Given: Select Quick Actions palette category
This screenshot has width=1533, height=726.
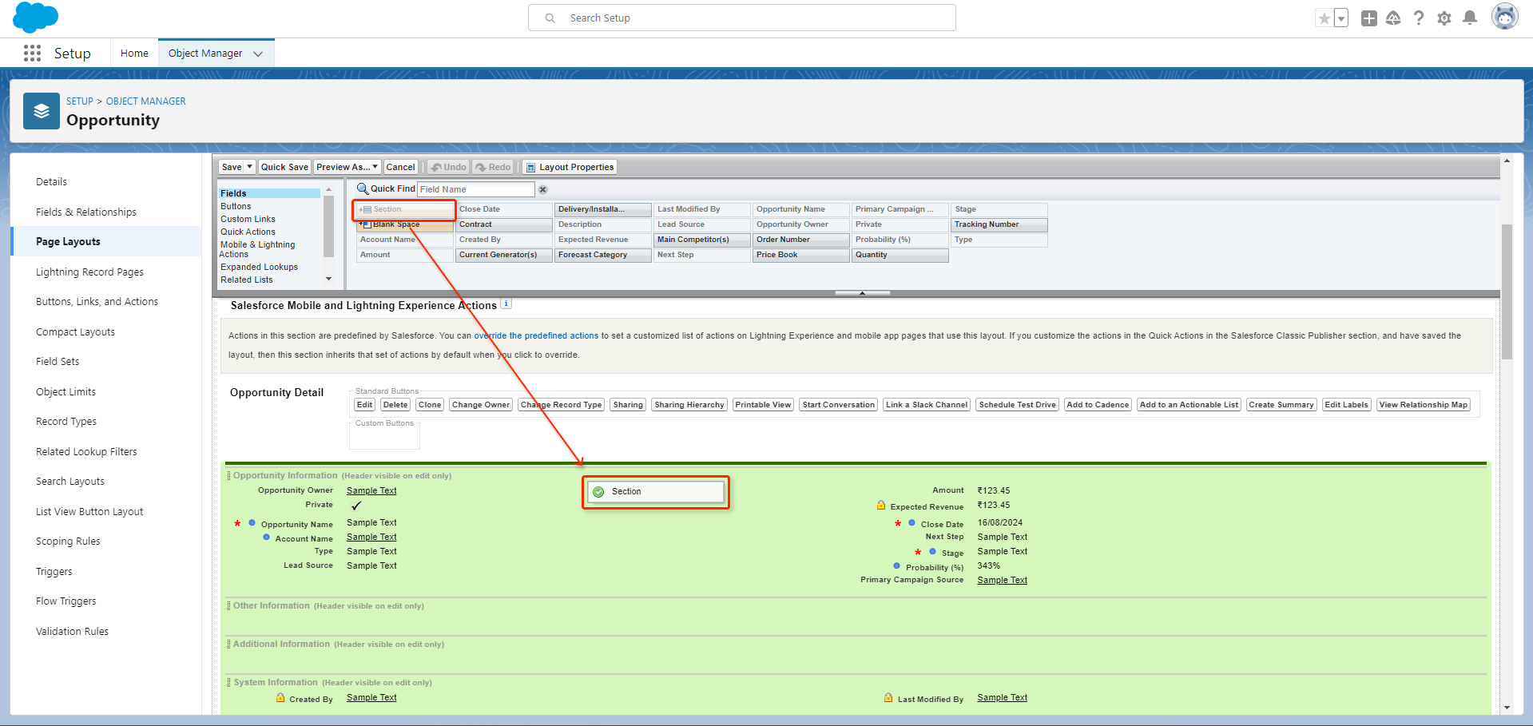Looking at the screenshot, I should pos(248,232).
